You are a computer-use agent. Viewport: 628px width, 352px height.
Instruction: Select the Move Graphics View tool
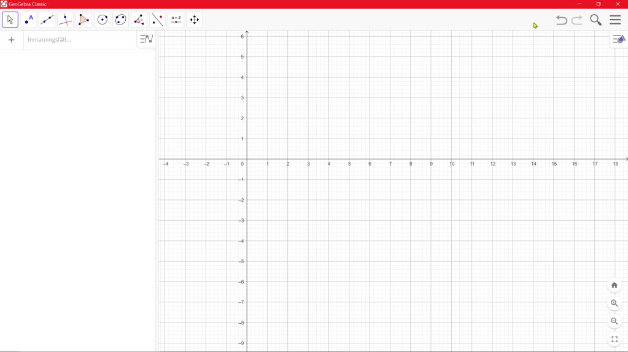point(195,20)
